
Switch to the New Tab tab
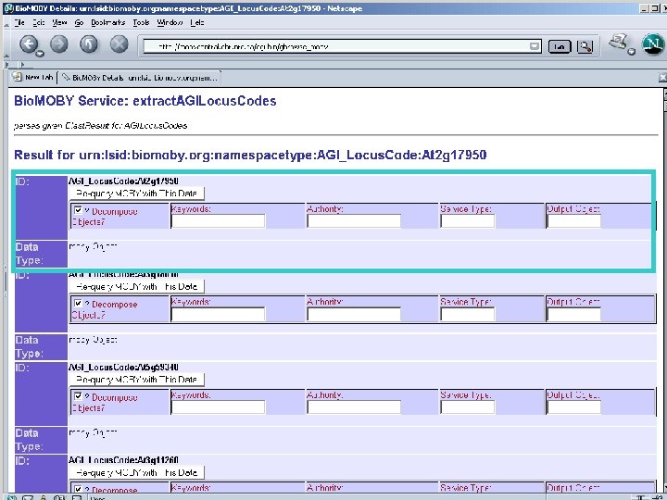(x=33, y=78)
